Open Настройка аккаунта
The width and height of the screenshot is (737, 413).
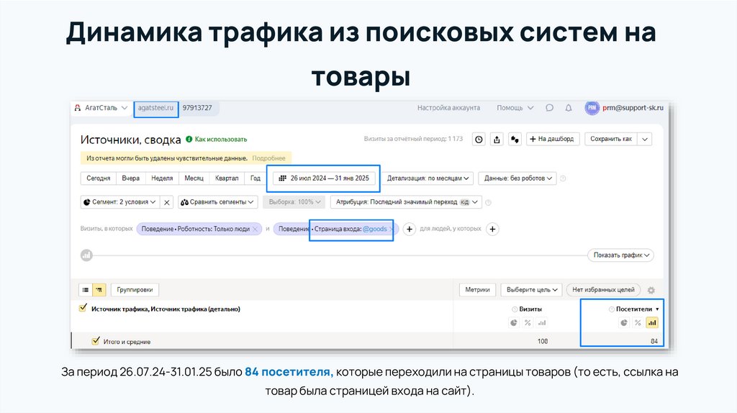click(x=449, y=108)
